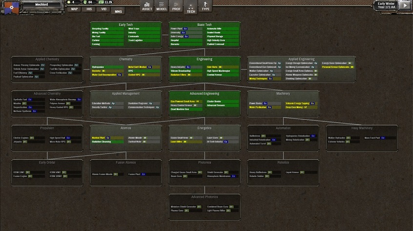413x231 pixels.
Task: Click the Water Purification tech entry
Action: tap(265, 107)
